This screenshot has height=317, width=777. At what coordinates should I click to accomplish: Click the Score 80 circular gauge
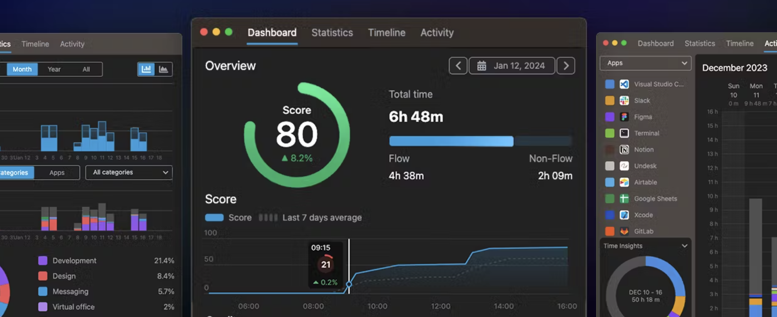tap(297, 135)
